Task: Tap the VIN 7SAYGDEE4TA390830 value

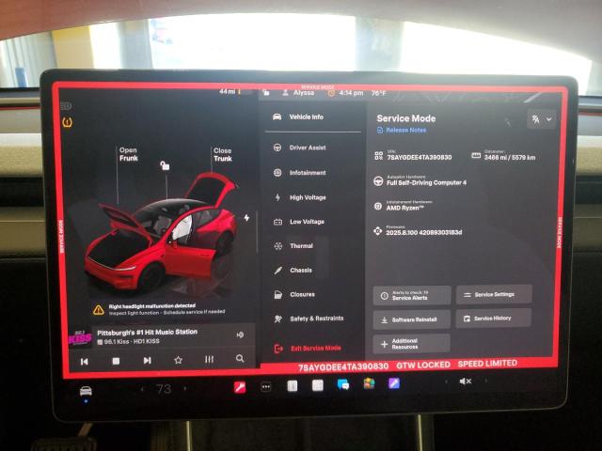Action: pyautogui.click(x=420, y=157)
